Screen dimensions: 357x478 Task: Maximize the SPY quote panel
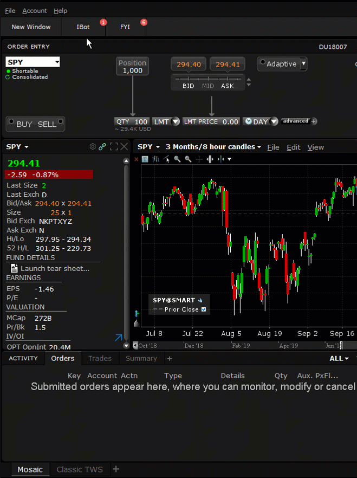click(x=114, y=147)
